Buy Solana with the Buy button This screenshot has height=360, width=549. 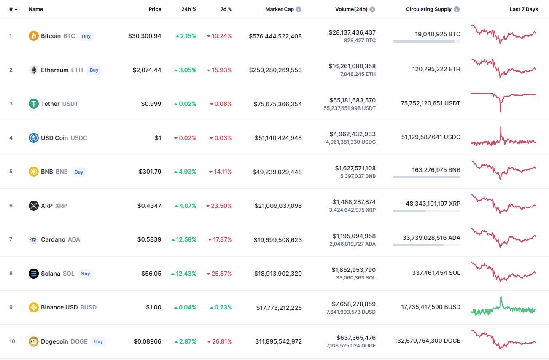86,274
